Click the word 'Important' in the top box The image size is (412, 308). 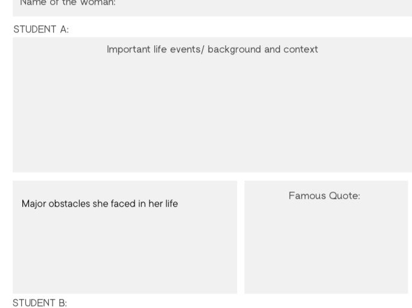[x=128, y=49]
